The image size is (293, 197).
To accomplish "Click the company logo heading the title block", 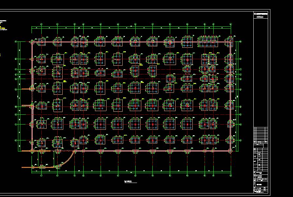I will pos(261,14).
